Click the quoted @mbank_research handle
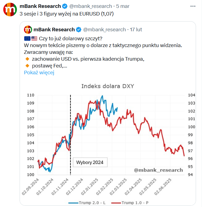This screenshot has width=202, height=207. [105, 30]
